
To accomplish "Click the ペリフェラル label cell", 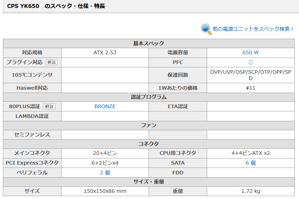I will click(x=32, y=173).
